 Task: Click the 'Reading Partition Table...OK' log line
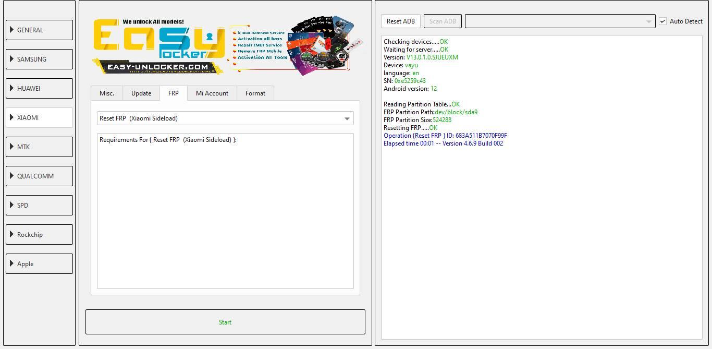[422, 104]
